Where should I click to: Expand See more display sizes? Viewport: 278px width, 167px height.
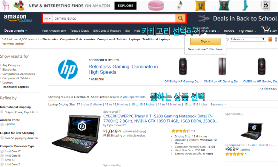[218, 104]
